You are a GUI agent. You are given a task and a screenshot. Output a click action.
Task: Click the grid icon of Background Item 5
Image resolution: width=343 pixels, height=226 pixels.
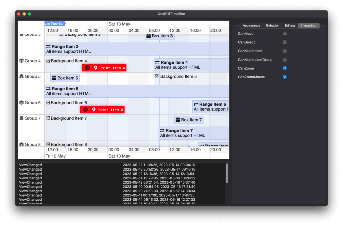click(x=157, y=76)
